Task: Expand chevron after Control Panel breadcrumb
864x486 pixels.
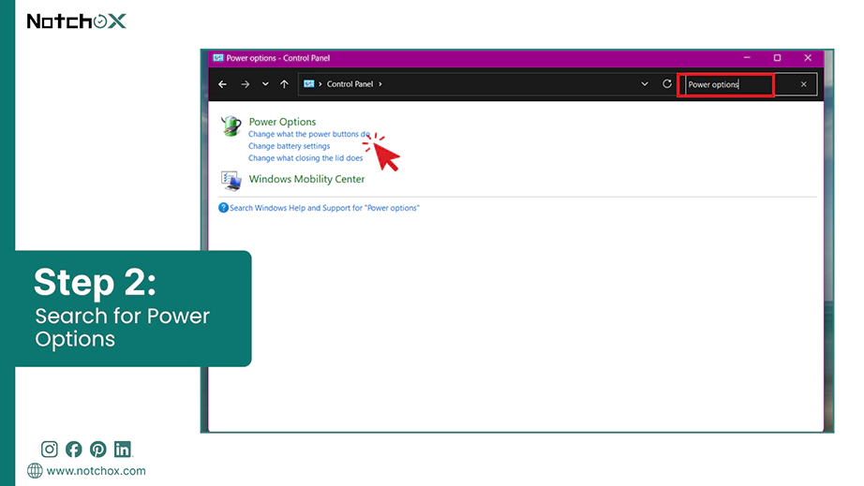Action: pos(380,84)
